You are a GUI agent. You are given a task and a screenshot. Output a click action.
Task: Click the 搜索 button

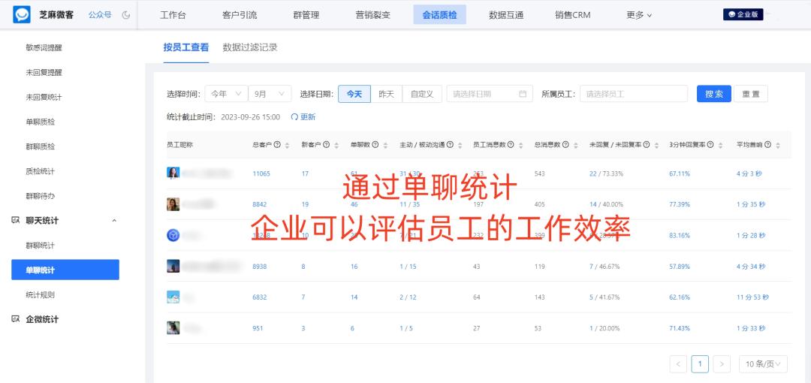coord(714,94)
